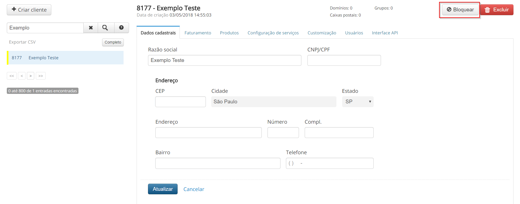Click the magnifying glass search icon
The width and height of the screenshot is (520, 204).
pos(105,28)
